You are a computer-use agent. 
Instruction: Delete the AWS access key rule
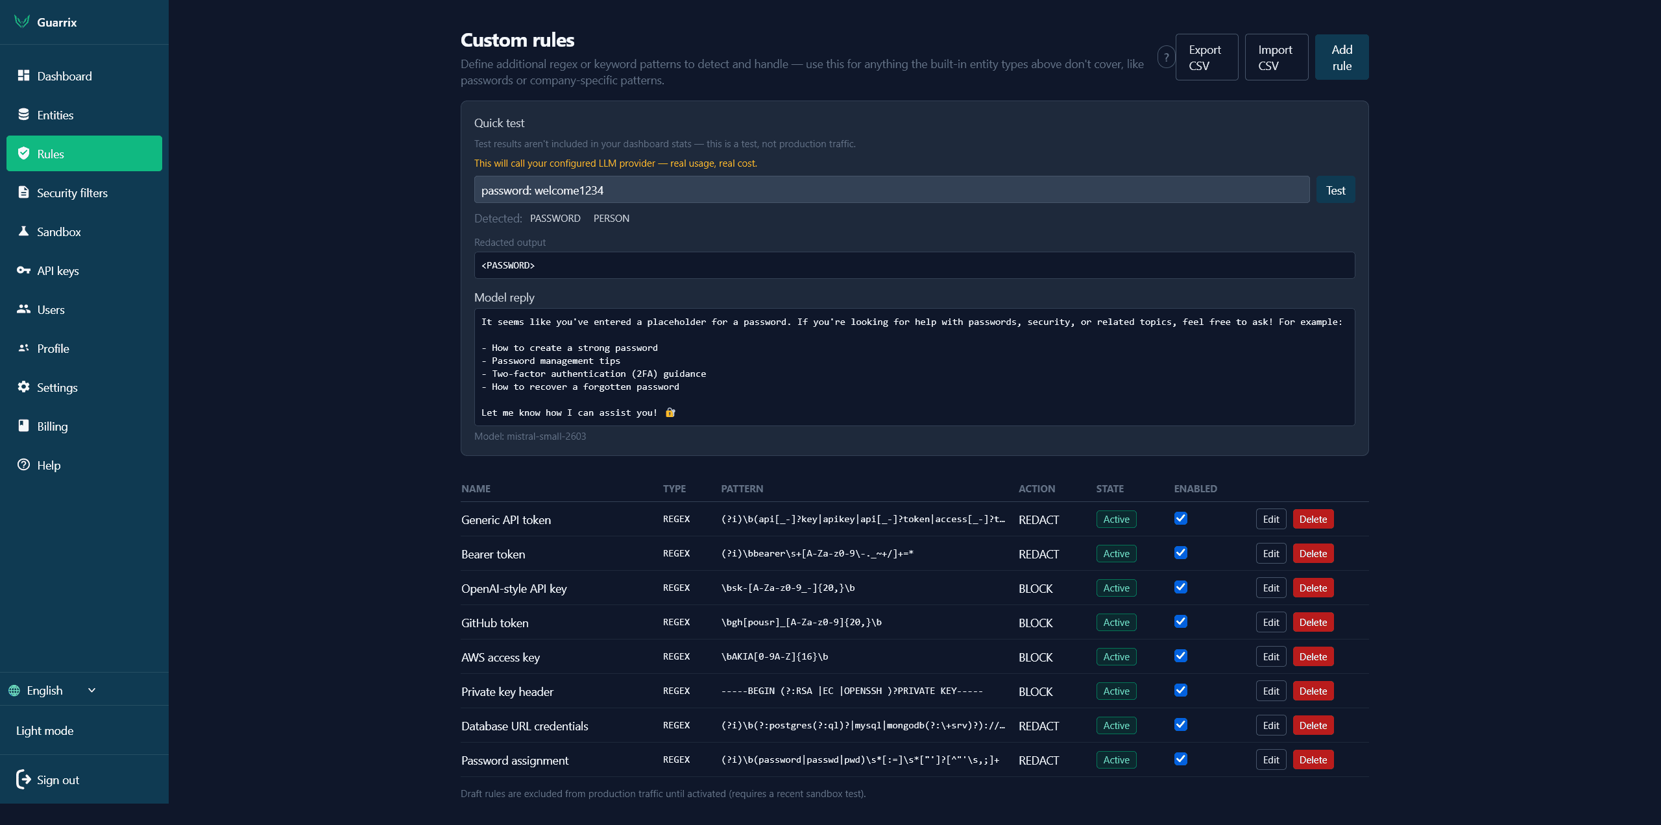(x=1313, y=656)
